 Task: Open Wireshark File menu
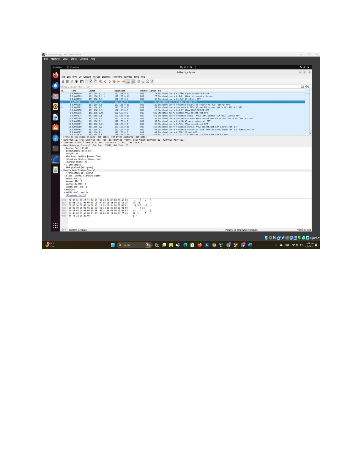[63, 77]
